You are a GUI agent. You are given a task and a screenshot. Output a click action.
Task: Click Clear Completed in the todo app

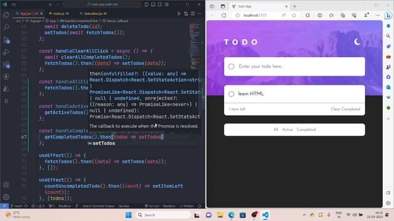pos(345,109)
